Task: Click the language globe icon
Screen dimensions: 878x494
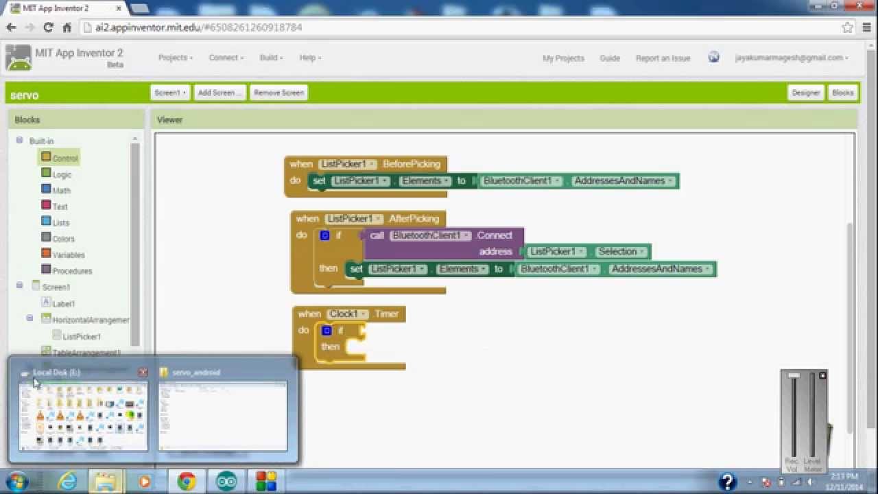Action: click(x=713, y=57)
